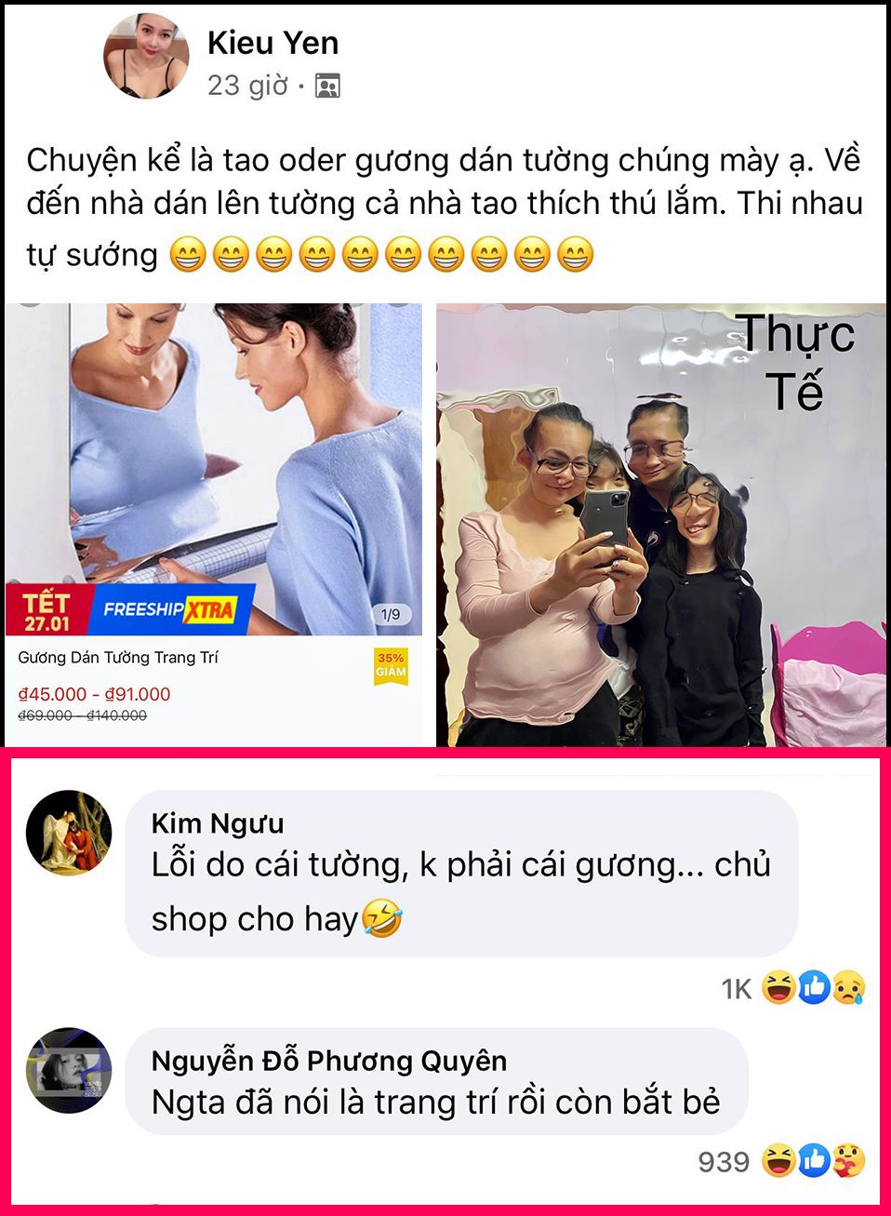Viewport: 891px width, 1216px height.
Task: Click the like reaction icon beside 939
Action: [813, 1160]
